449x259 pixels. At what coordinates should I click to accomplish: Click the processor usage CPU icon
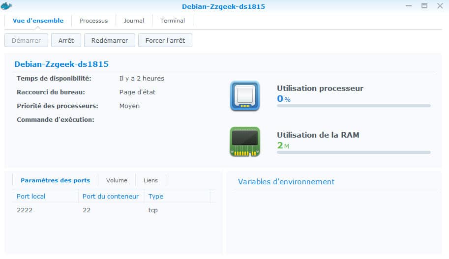245,96
